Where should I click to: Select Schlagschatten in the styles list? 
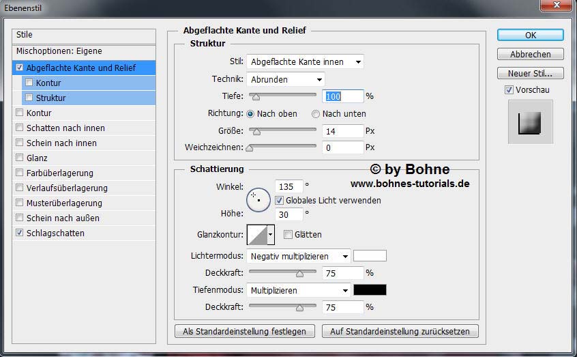(x=55, y=233)
